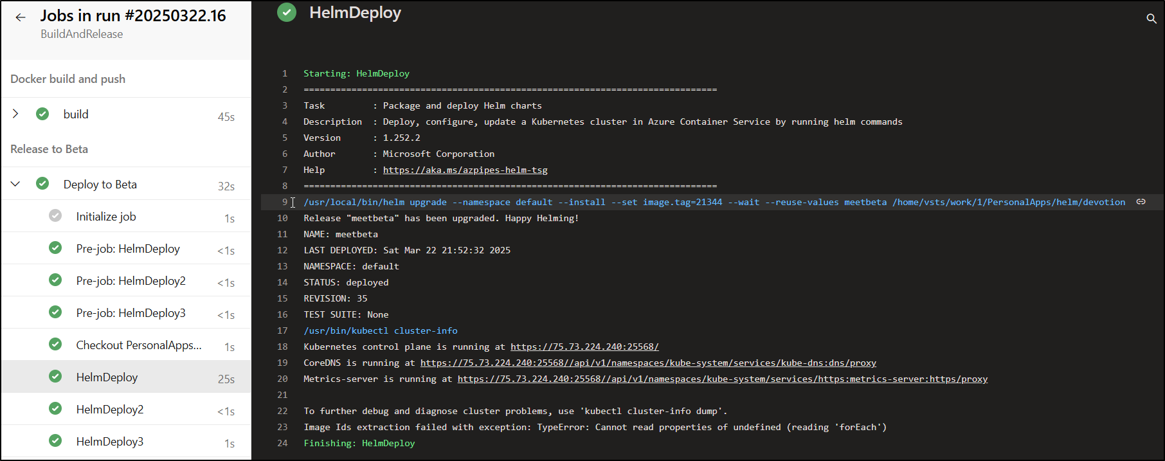The image size is (1165, 461).
Task: Click the 'Author : Microsoft Corporation' line
Action: (x=399, y=154)
